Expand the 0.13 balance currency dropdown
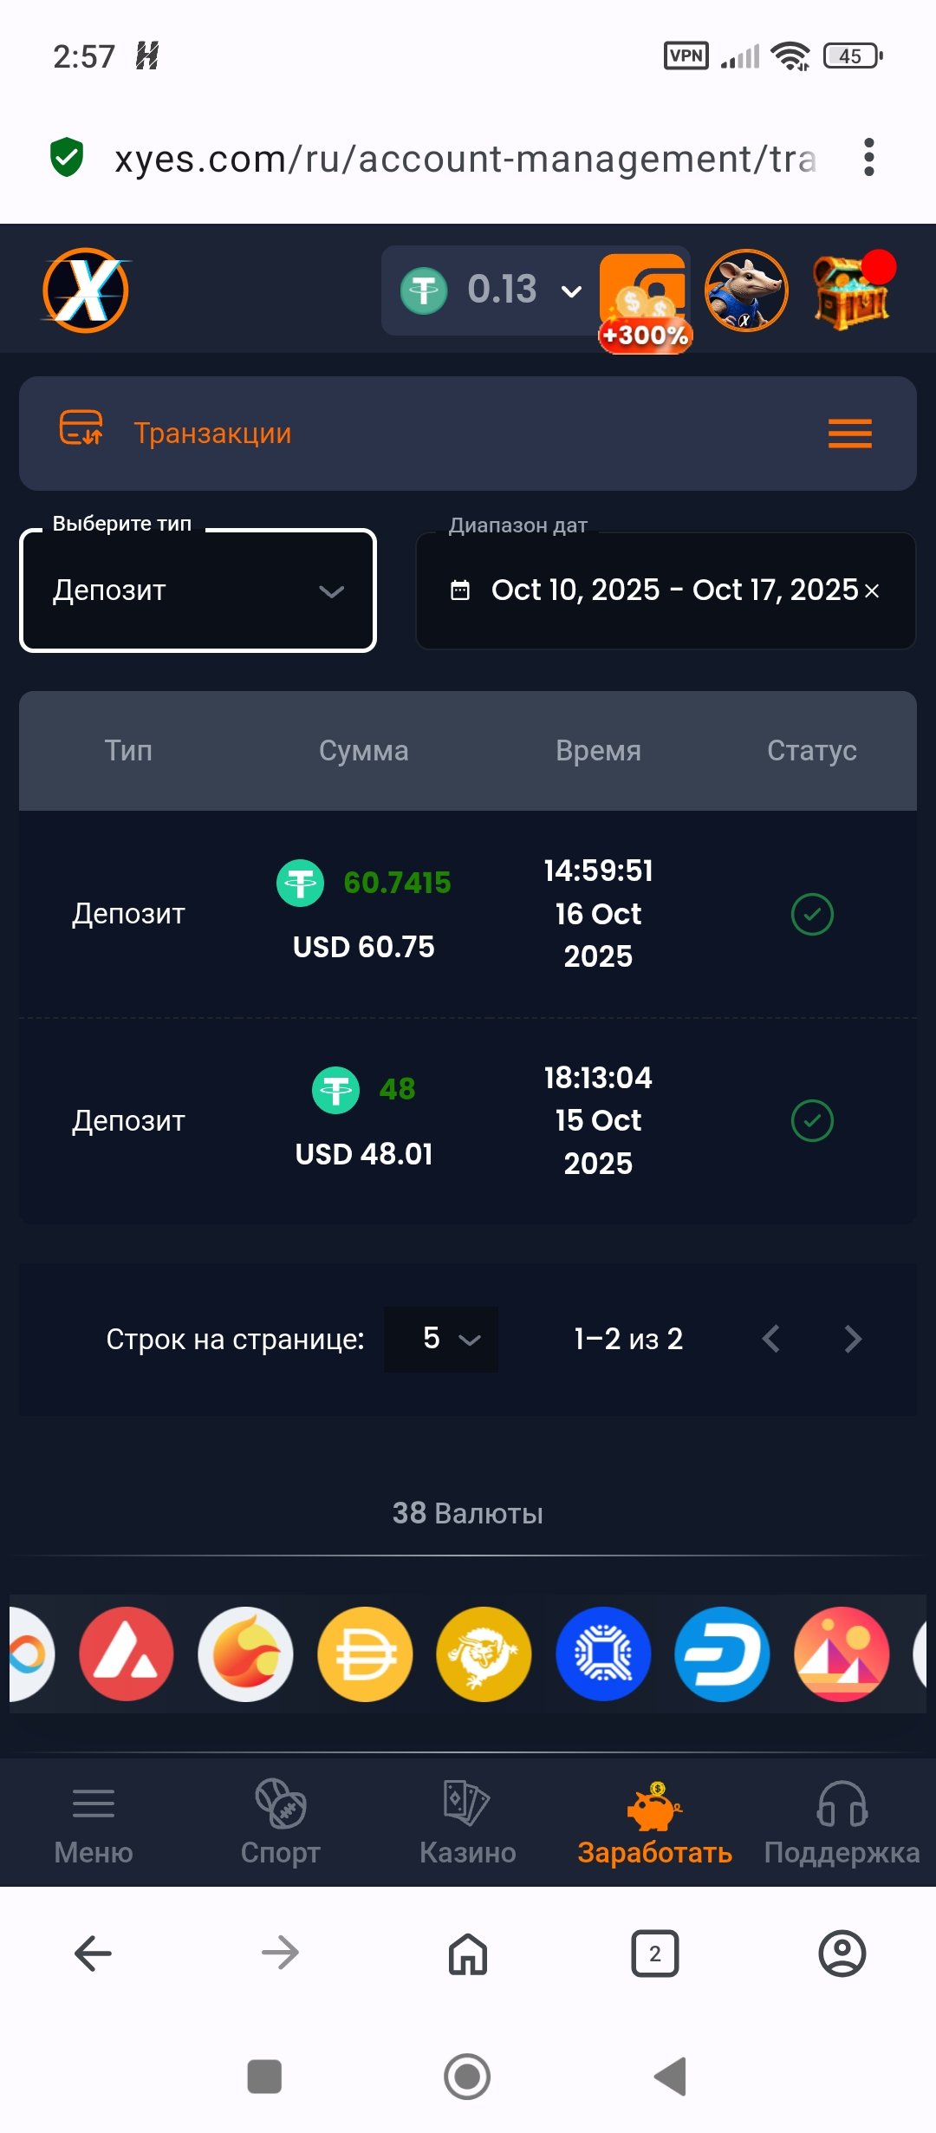Viewport: 936px width, 2133px height. (x=571, y=291)
